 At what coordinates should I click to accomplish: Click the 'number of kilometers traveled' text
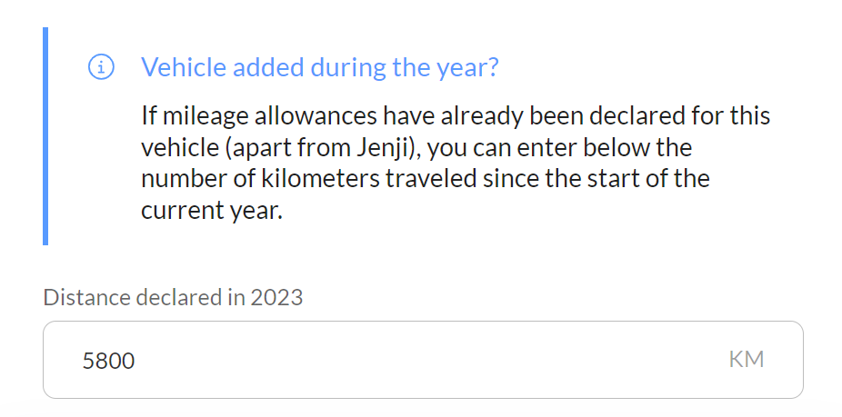(309, 179)
